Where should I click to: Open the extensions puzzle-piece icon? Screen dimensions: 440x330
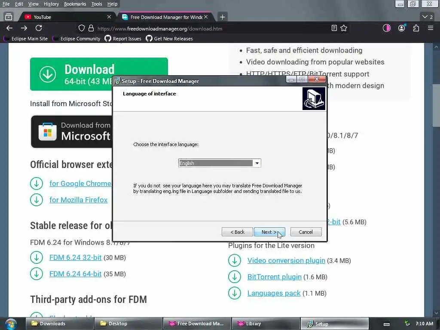point(416,28)
